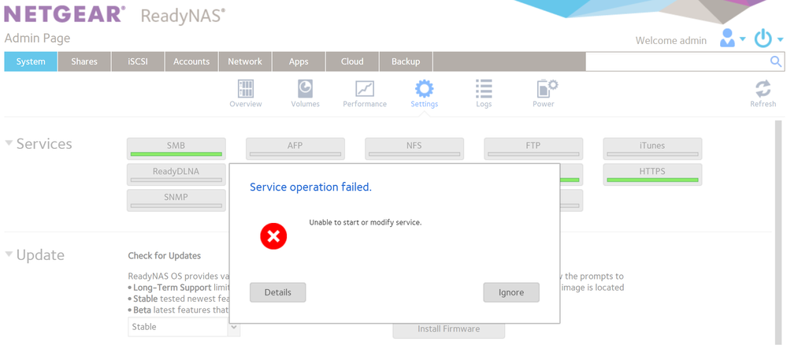Screen dimensions: 787x345
Task: Switch to the Accounts tab
Action: 191,61
